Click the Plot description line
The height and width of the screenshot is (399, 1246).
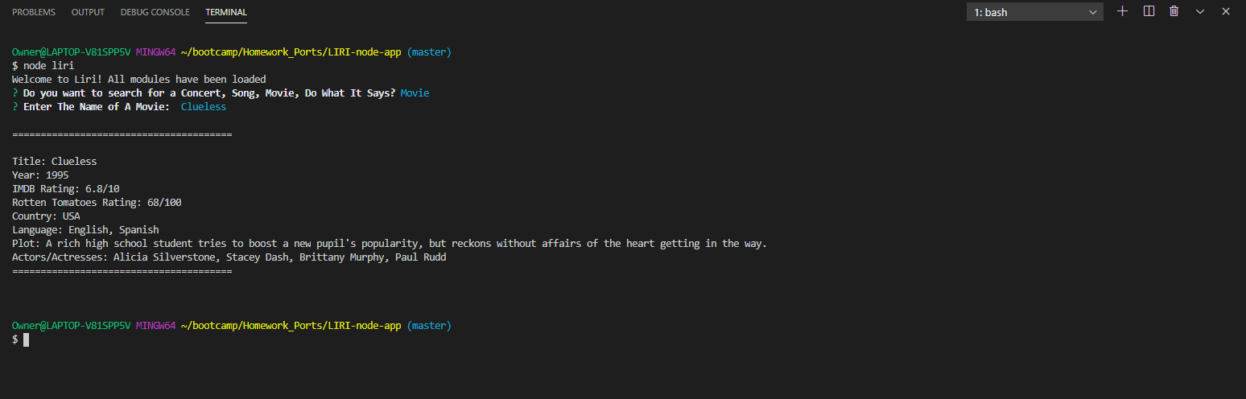tap(390, 244)
